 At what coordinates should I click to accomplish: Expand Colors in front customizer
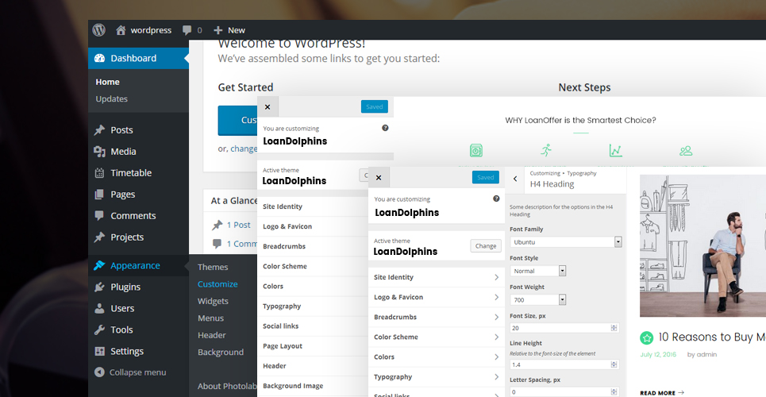[x=437, y=357]
